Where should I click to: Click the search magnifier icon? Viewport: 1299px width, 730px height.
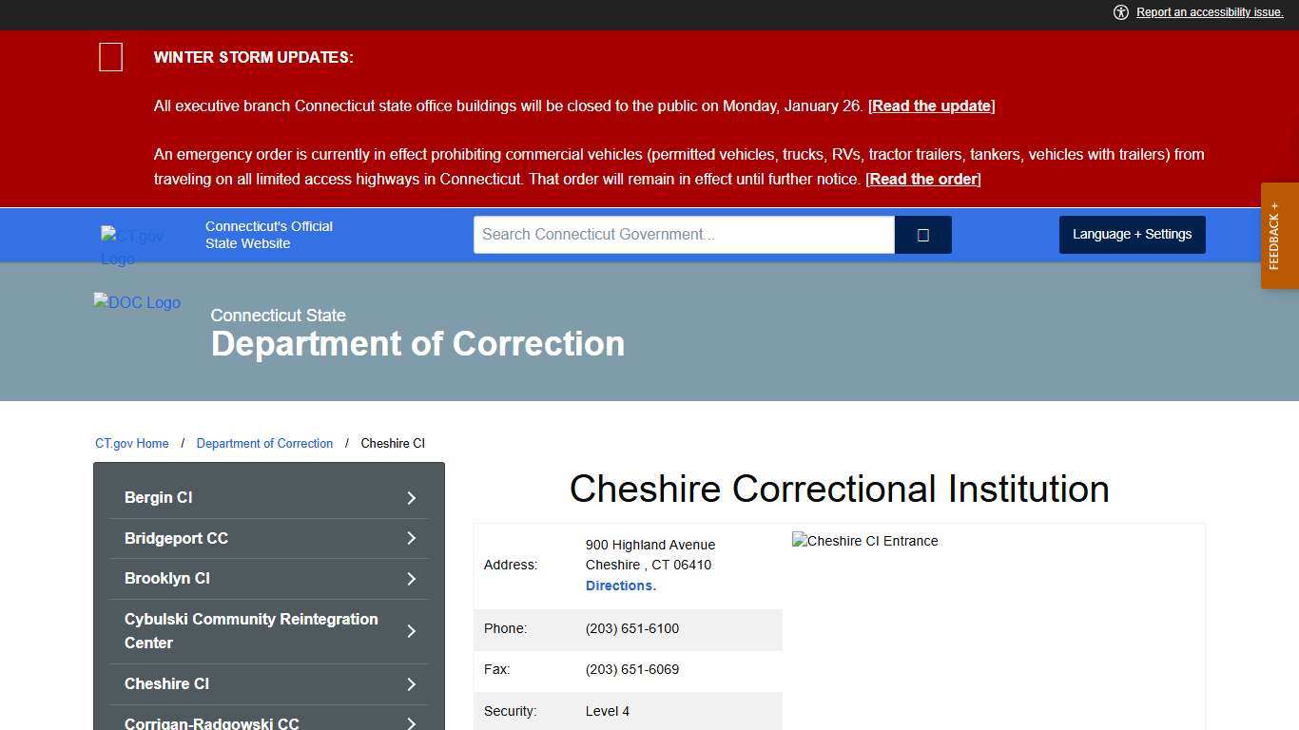921,234
